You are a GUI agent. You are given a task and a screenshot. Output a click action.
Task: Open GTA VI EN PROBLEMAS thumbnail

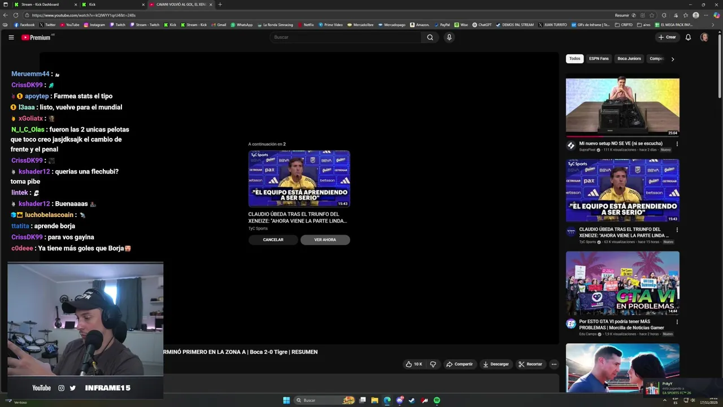622,283
